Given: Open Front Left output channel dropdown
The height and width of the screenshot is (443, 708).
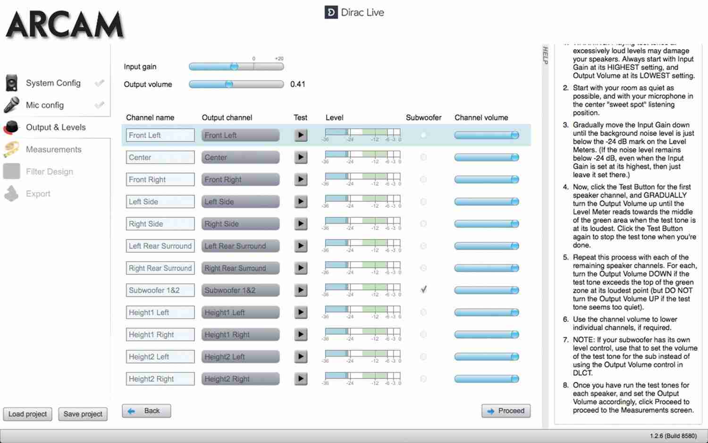Looking at the screenshot, I should (240, 135).
